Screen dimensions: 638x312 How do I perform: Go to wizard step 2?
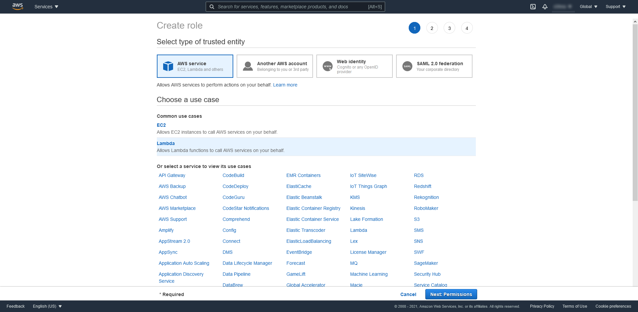pyautogui.click(x=432, y=28)
